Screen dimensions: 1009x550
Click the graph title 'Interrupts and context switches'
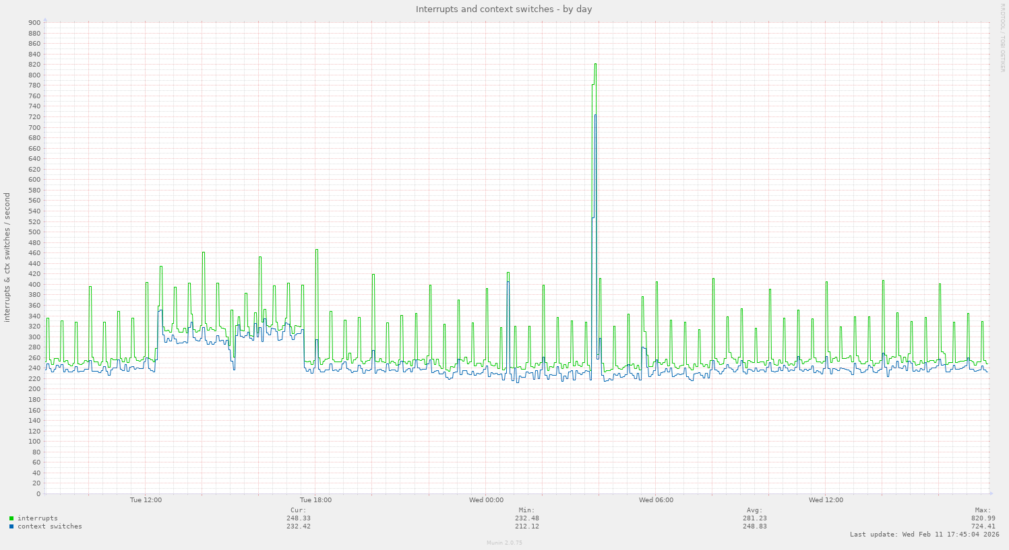(x=503, y=9)
